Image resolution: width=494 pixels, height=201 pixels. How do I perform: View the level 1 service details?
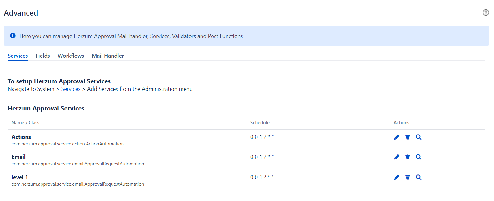pos(418,177)
